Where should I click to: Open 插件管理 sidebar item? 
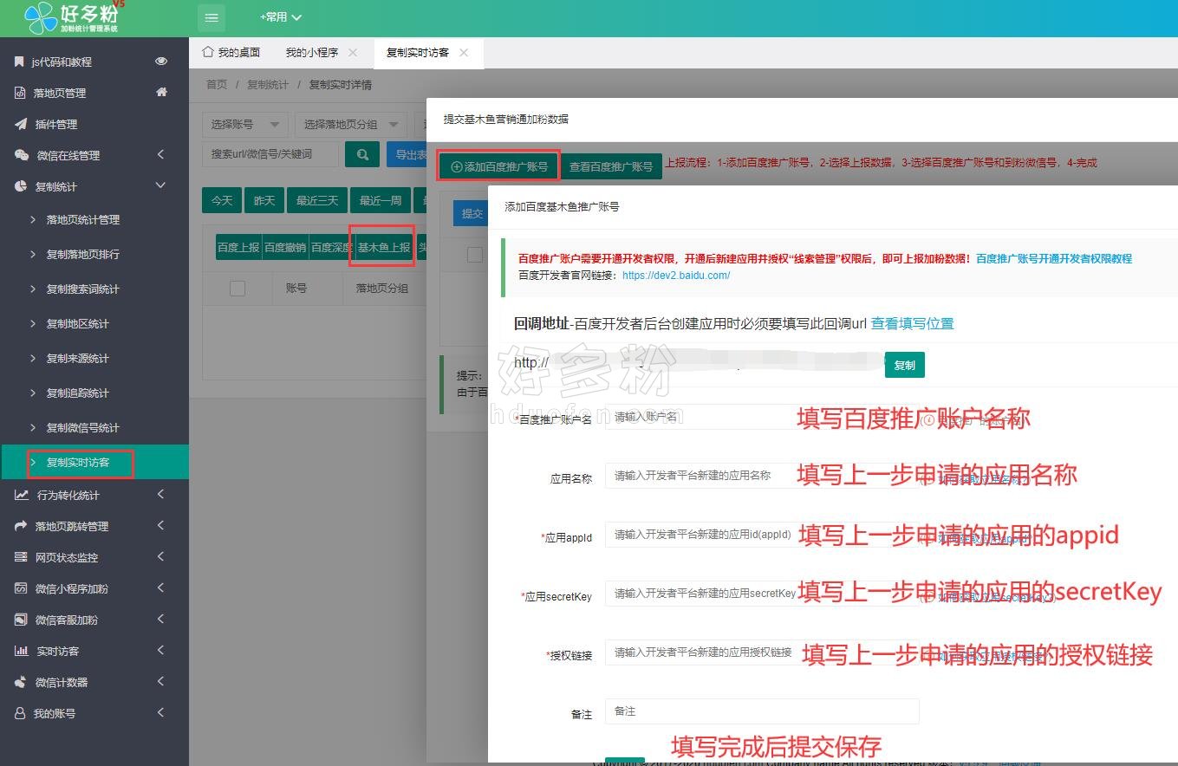pyautogui.click(x=56, y=124)
